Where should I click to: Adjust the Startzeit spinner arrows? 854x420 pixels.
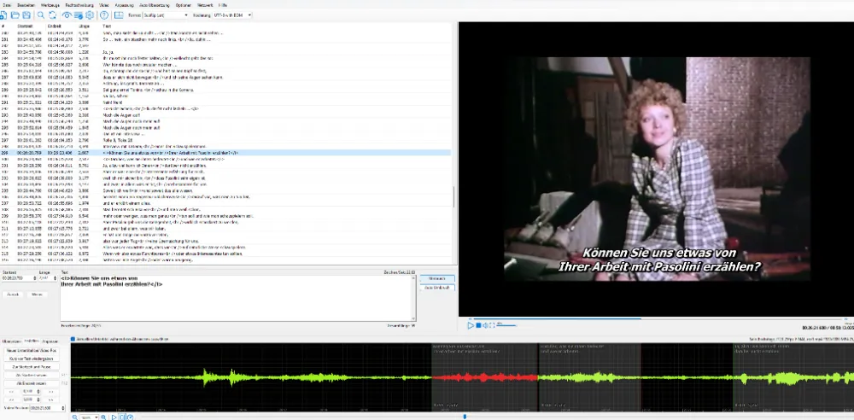point(35,277)
